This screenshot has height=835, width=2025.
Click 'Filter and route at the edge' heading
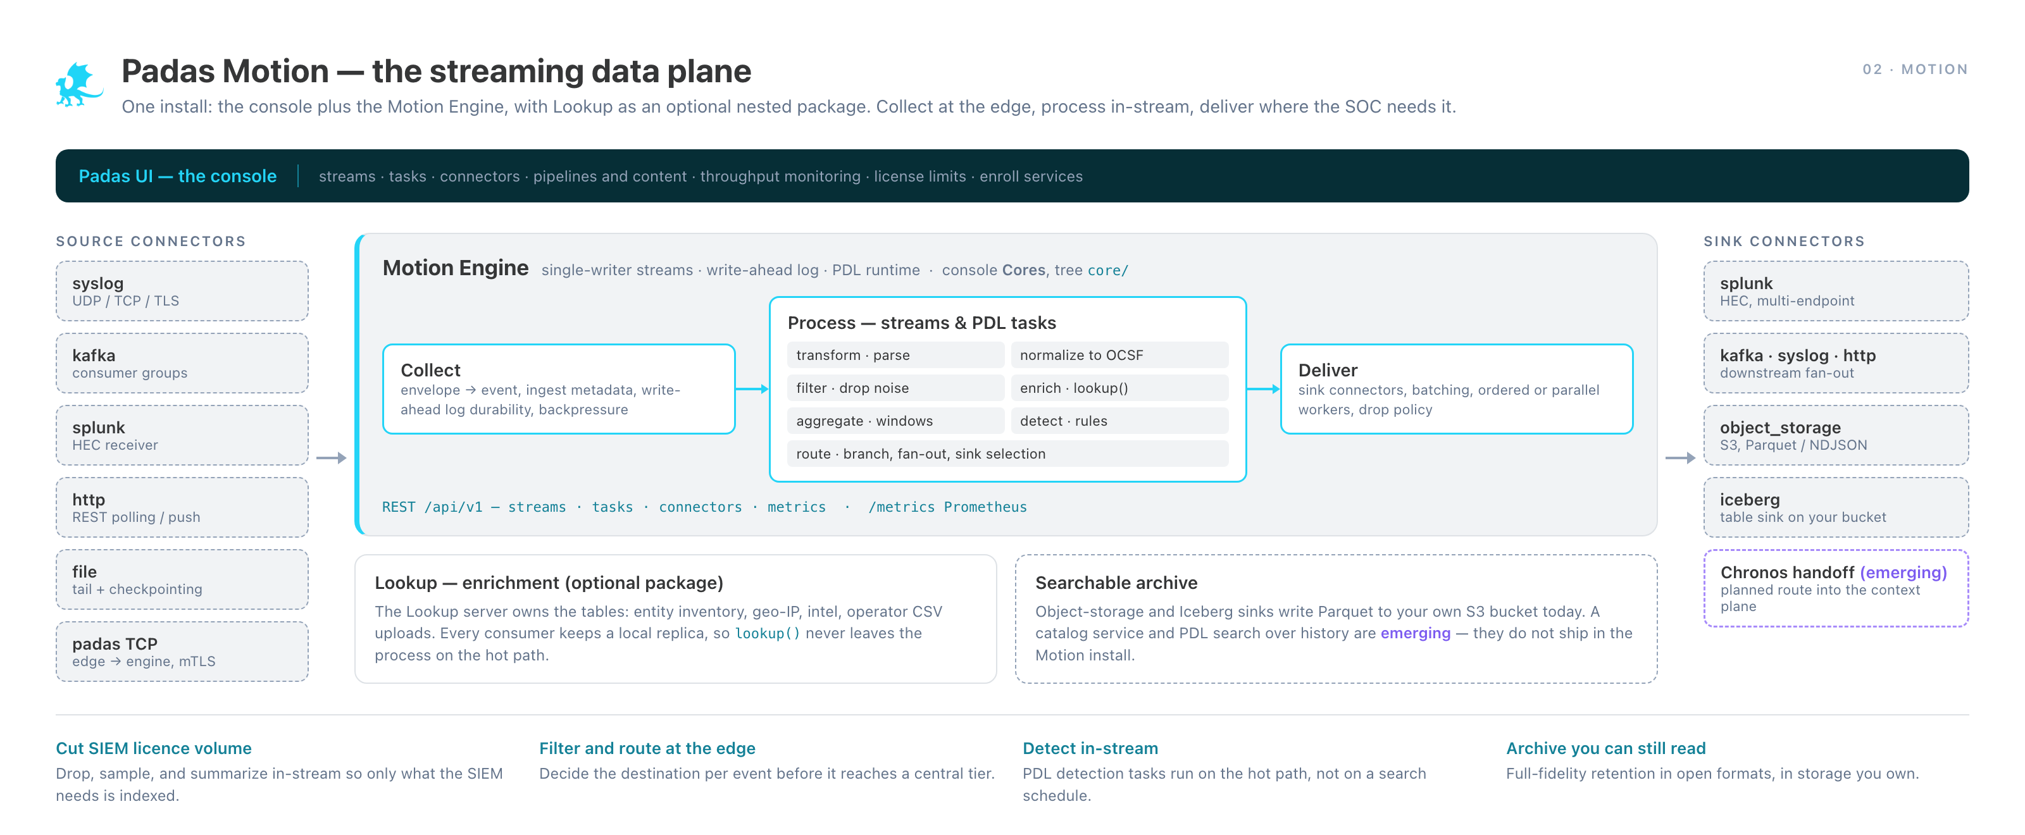click(x=647, y=748)
